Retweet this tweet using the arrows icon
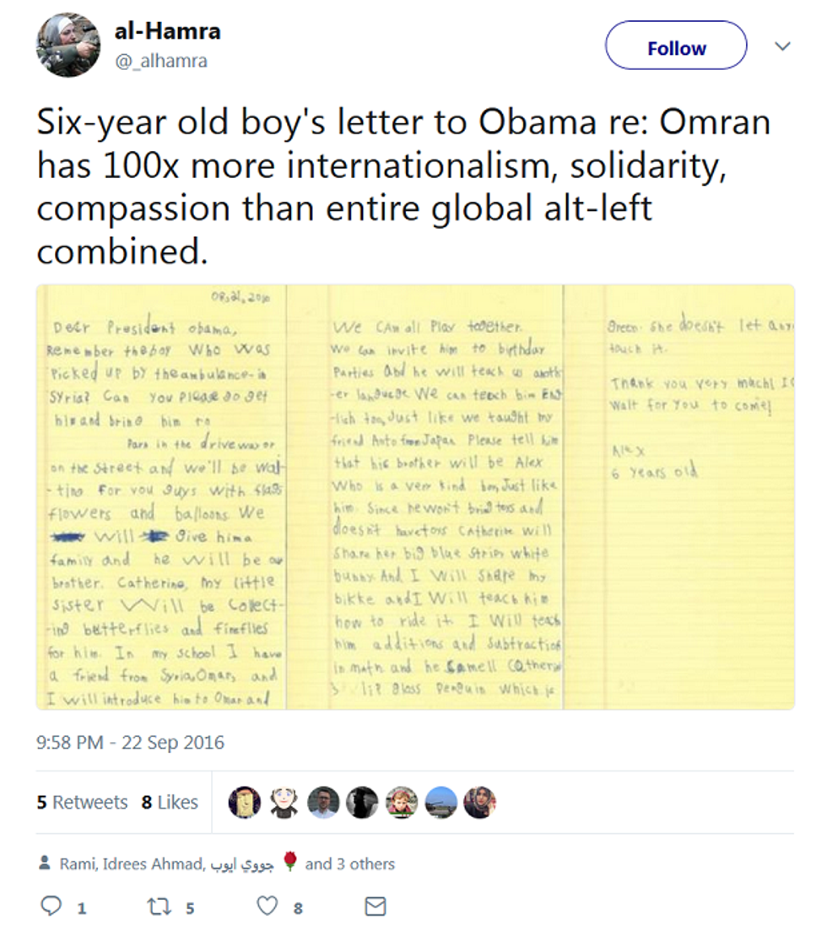Image resolution: width=827 pixels, height=942 pixels. [x=159, y=907]
